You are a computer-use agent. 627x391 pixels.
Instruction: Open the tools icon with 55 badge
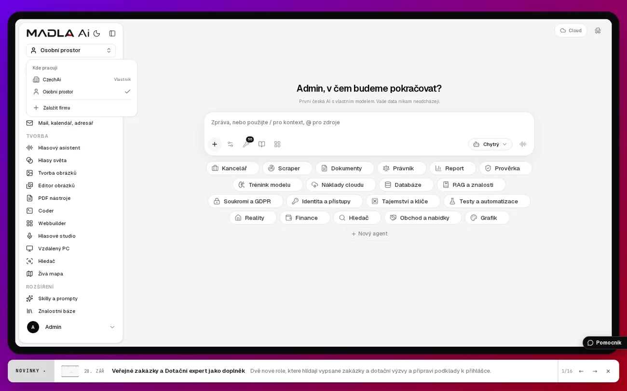tap(246, 144)
